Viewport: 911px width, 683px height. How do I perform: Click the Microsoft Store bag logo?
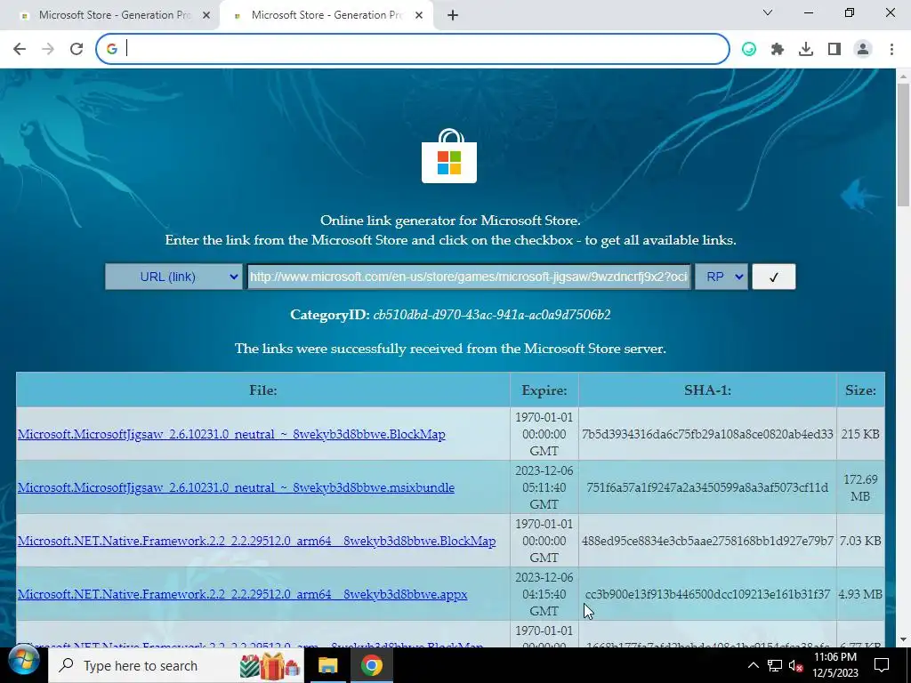(449, 157)
